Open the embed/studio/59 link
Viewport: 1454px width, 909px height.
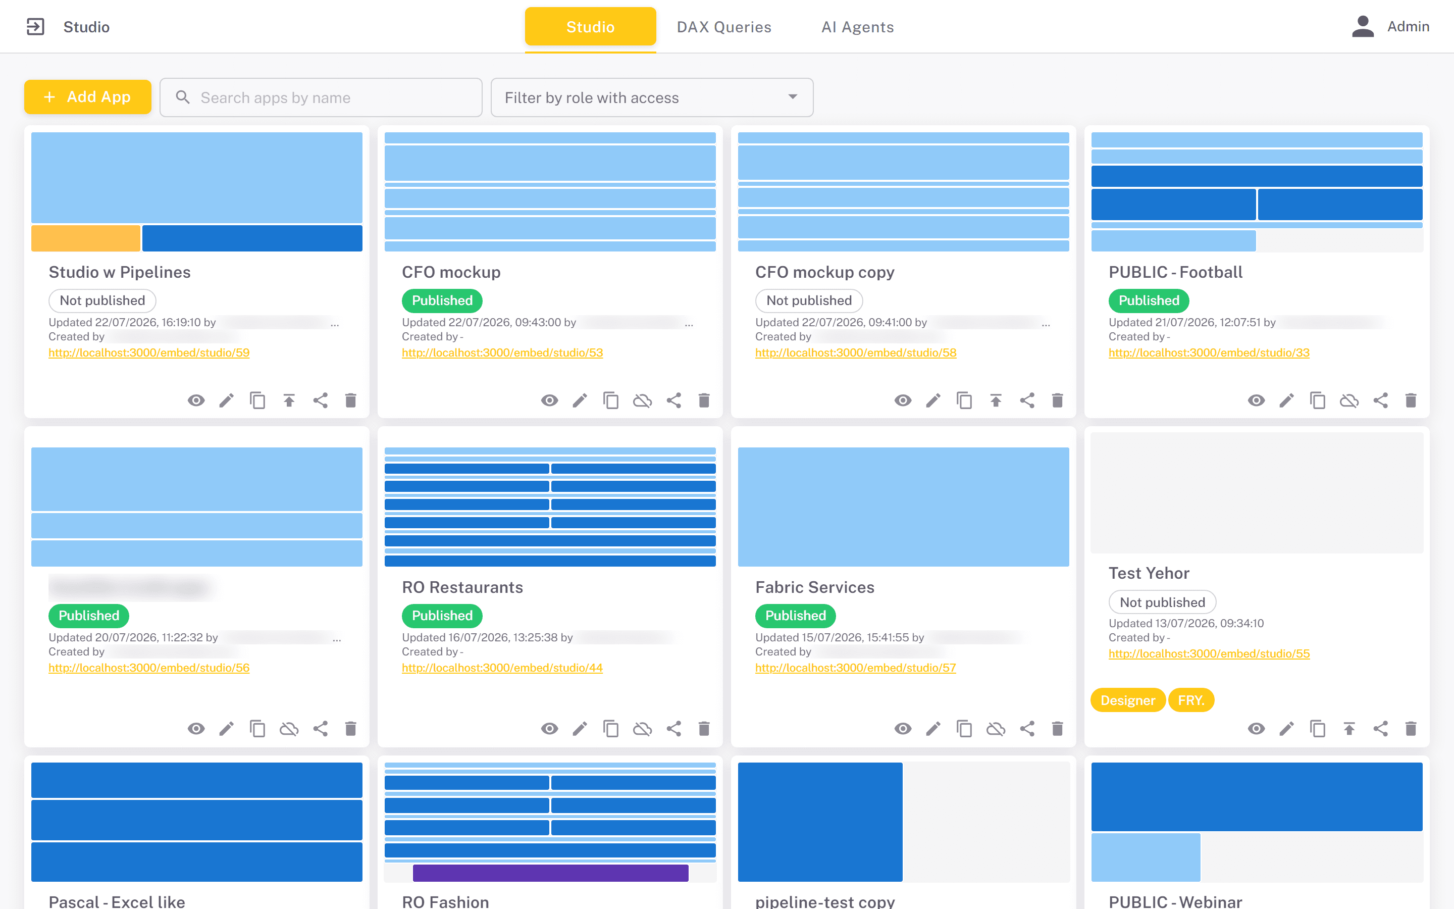click(x=149, y=352)
